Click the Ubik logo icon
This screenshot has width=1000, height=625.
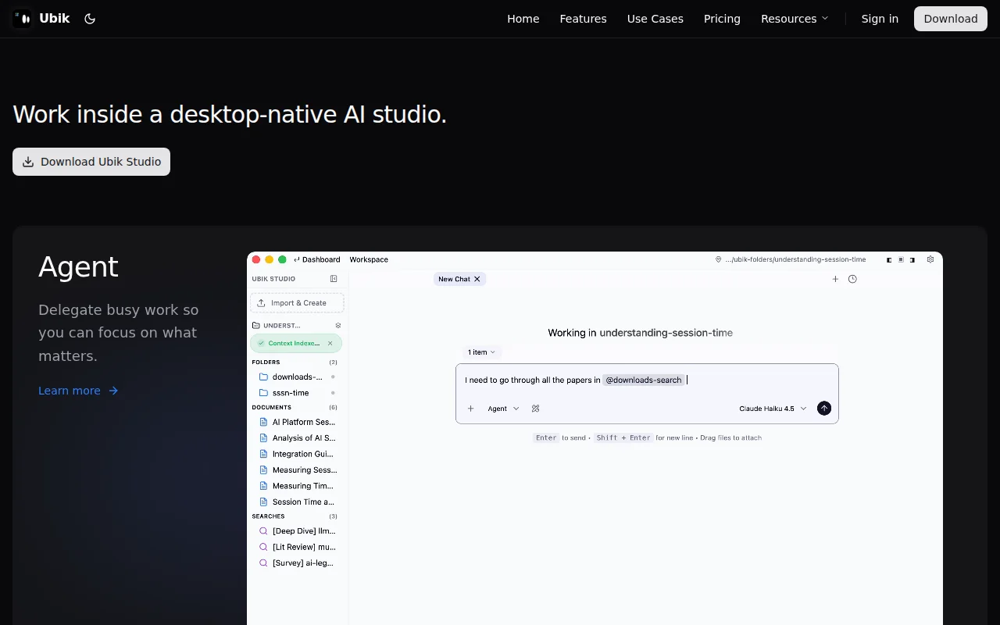point(23,19)
